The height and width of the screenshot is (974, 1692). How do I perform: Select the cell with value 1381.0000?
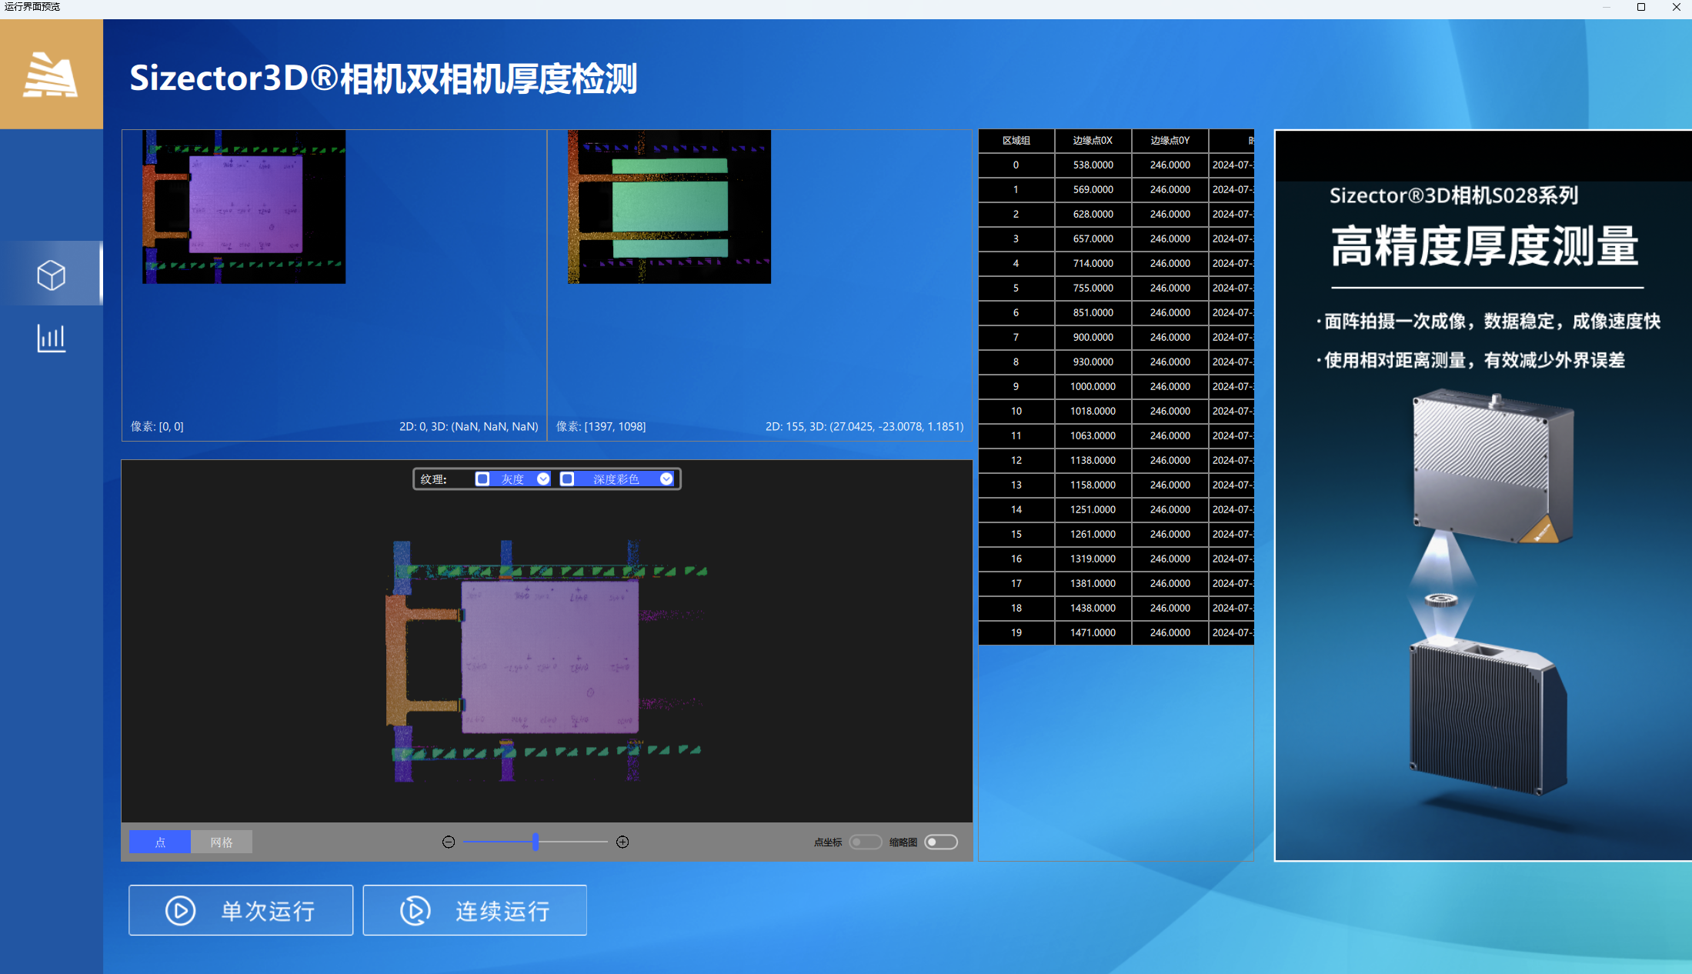1093,584
